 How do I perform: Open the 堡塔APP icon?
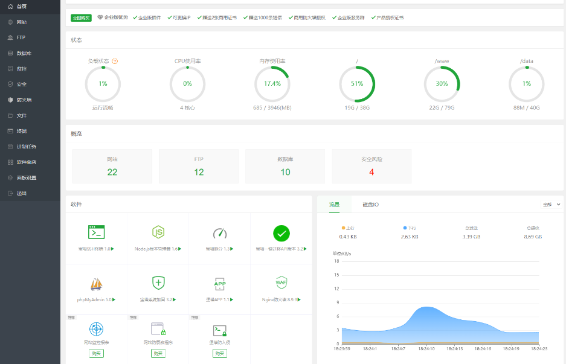(x=220, y=283)
